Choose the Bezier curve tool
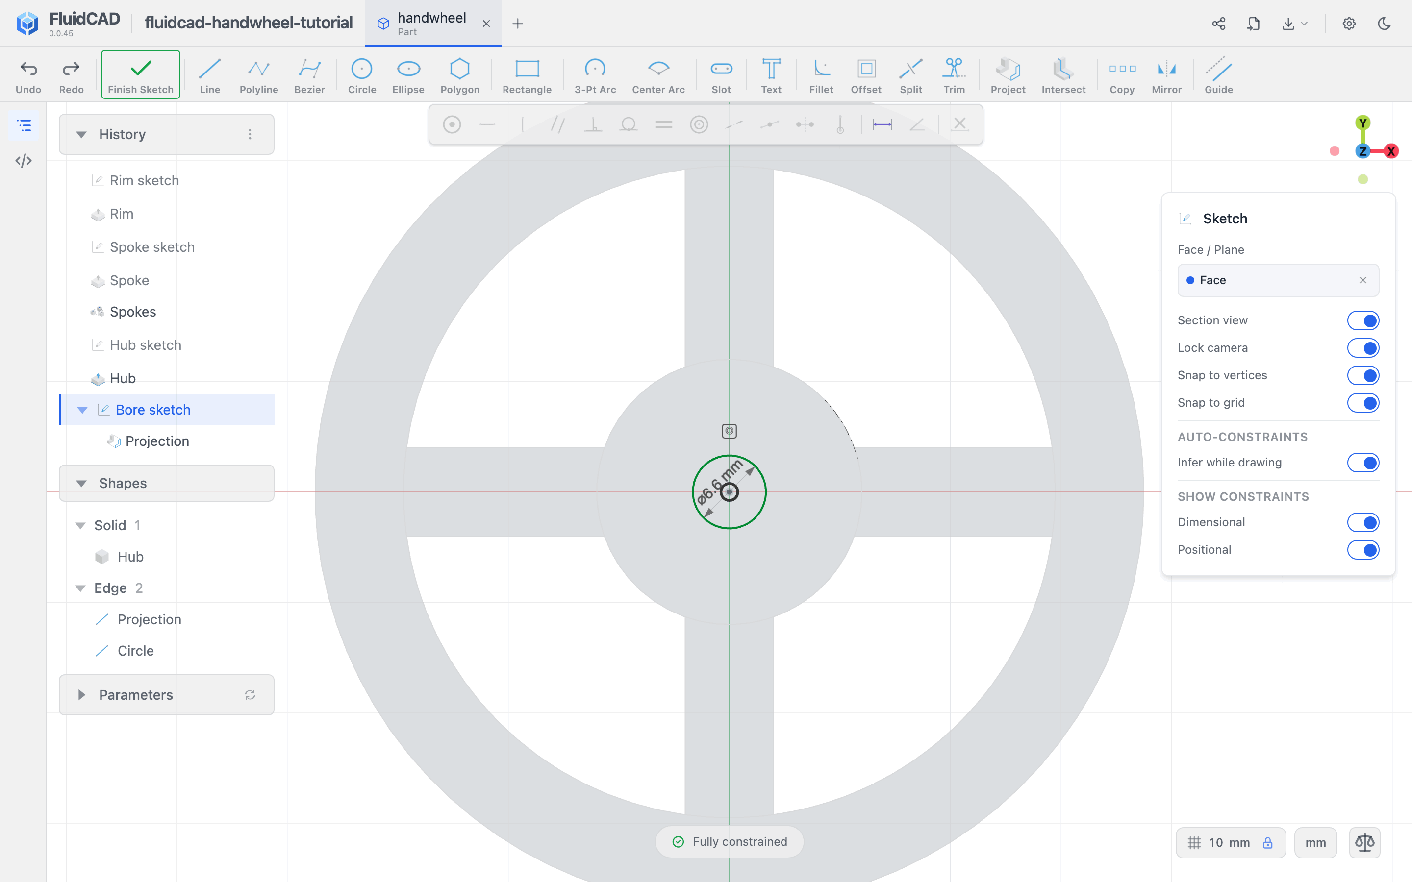The width and height of the screenshot is (1412, 882). (309, 76)
